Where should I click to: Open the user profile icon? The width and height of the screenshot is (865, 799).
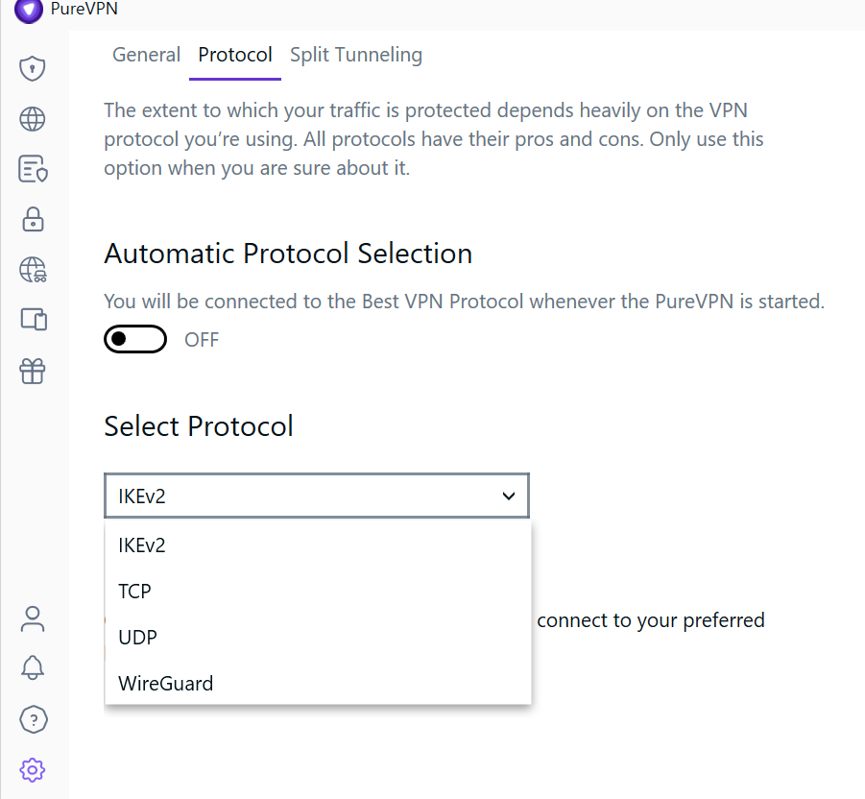[34, 618]
